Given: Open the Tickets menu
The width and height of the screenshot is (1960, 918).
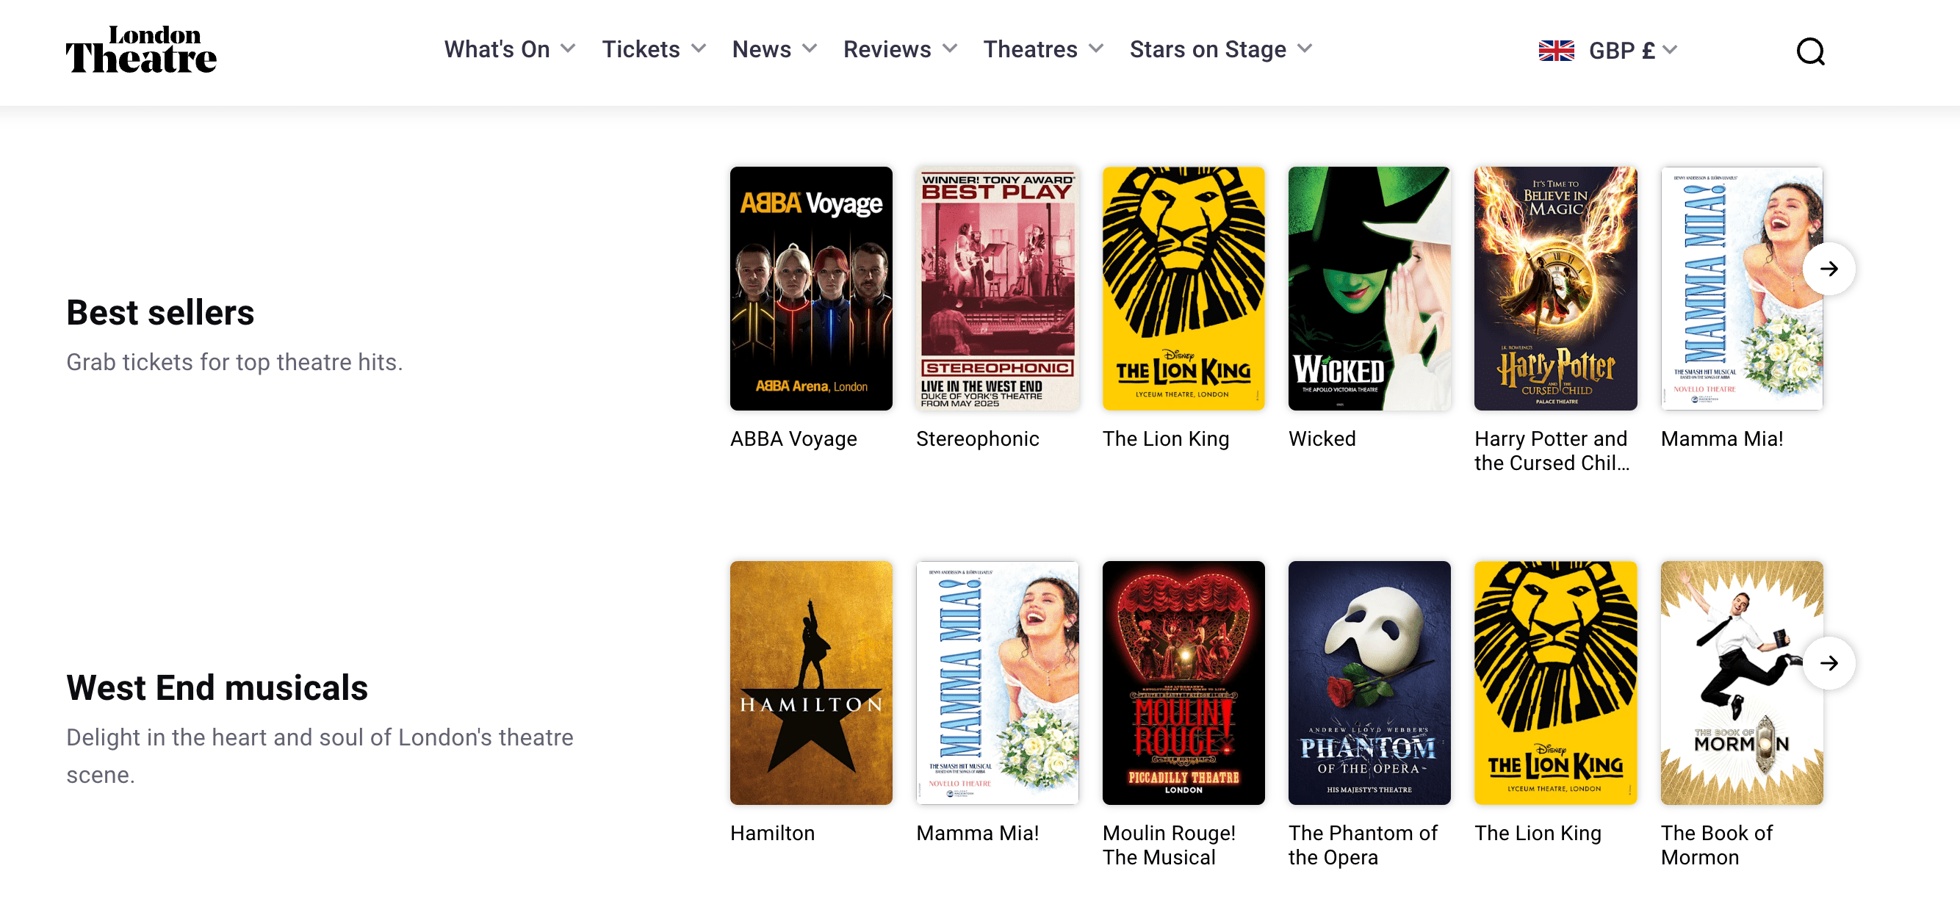Looking at the screenshot, I should [x=654, y=49].
